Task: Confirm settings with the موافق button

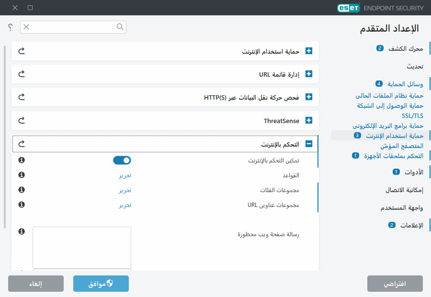Action: (x=101, y=283)
